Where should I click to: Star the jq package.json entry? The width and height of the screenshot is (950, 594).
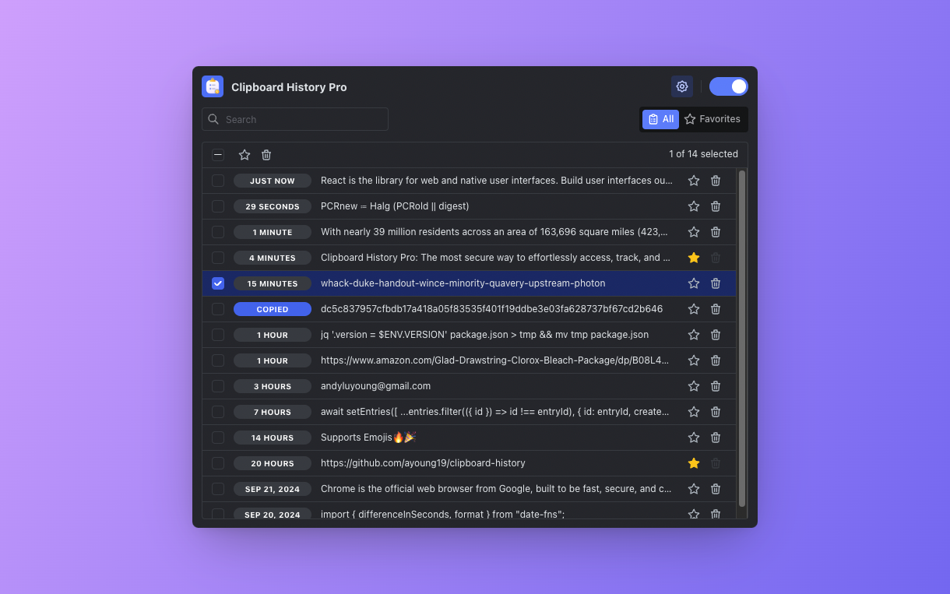[x=694, y=335]
